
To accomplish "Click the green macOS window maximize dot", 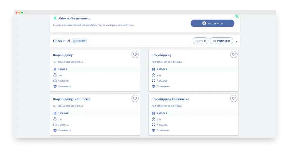I will pos(22,12).
